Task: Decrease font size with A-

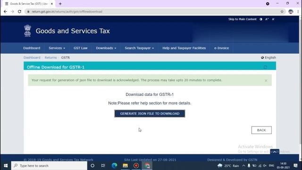Action: click(273, 19)
